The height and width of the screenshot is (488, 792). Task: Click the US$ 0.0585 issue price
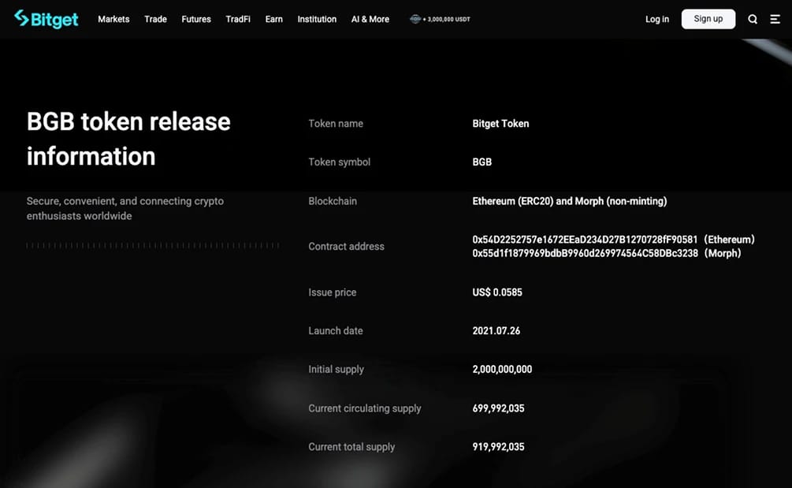[497, 292]
